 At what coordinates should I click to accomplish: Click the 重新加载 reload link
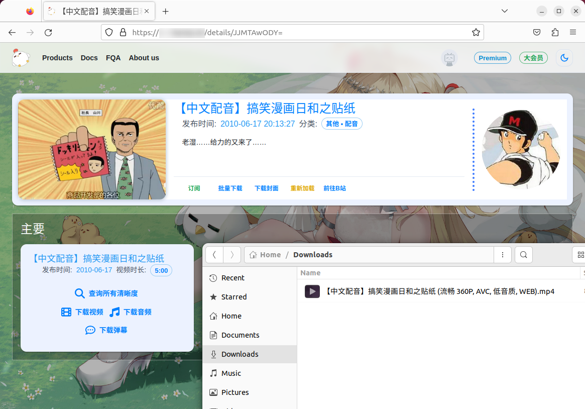point(303,188)
